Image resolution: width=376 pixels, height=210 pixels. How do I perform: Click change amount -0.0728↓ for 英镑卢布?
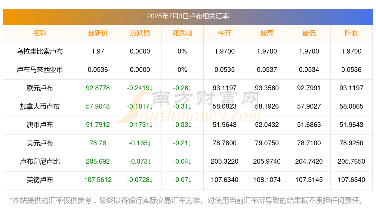[x=140, y=180]
